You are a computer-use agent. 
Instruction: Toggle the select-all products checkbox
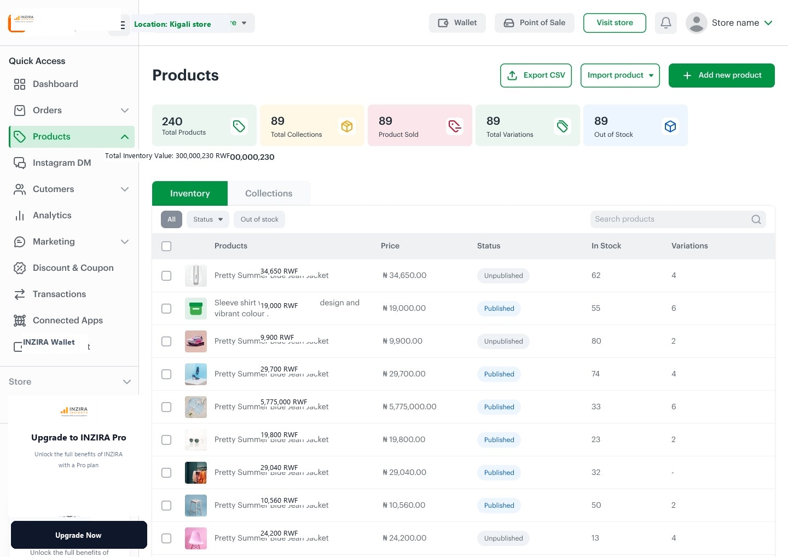[166, 246]
